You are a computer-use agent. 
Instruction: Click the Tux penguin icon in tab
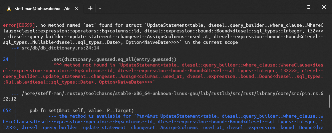coord(9,8)
